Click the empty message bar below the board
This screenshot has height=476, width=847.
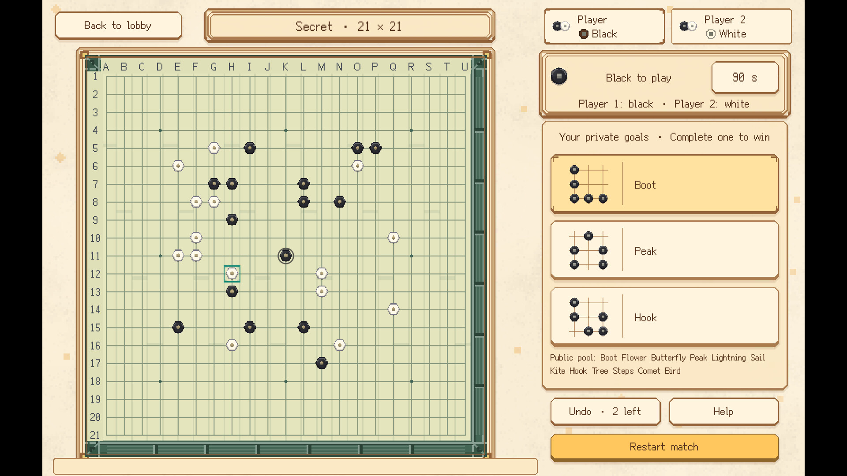295,466
